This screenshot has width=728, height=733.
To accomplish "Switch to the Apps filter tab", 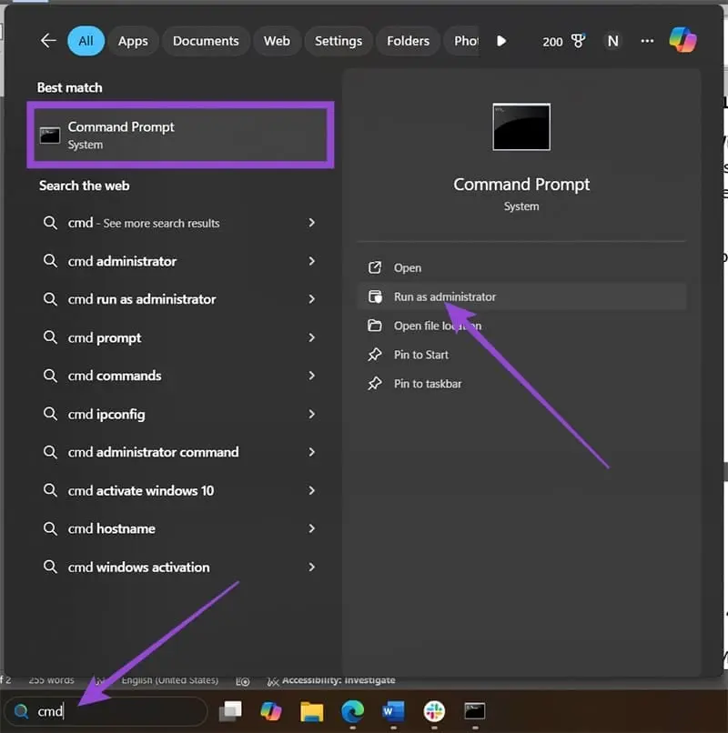I will [133, 41].
